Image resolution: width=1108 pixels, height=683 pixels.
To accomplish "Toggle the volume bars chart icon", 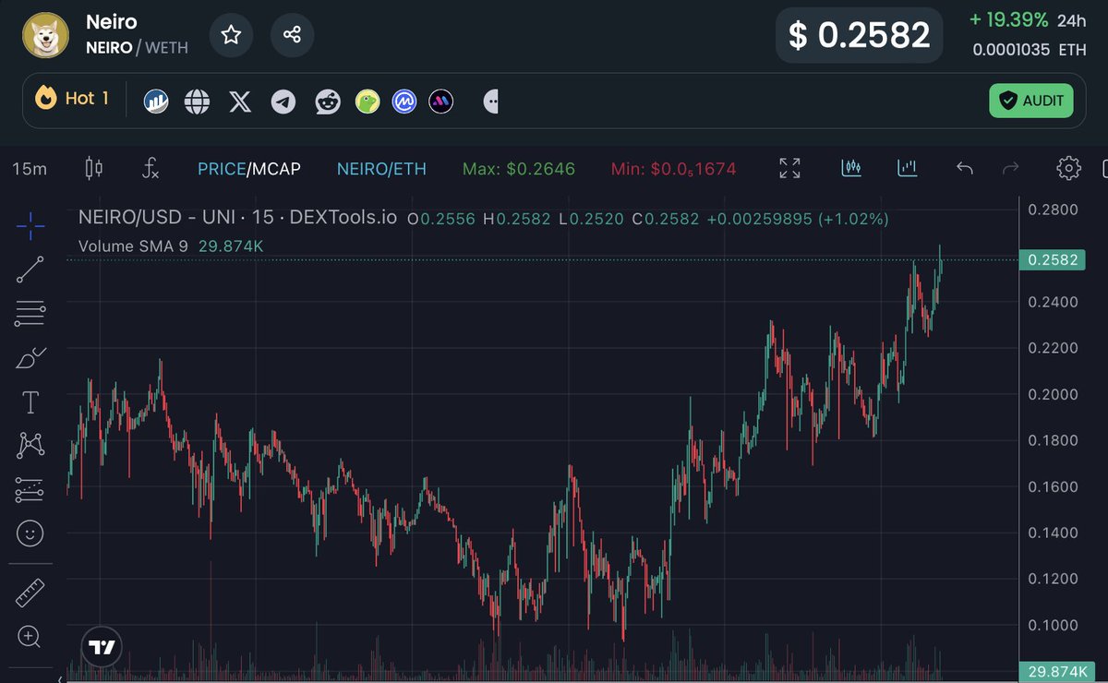I will click(908, 168).
